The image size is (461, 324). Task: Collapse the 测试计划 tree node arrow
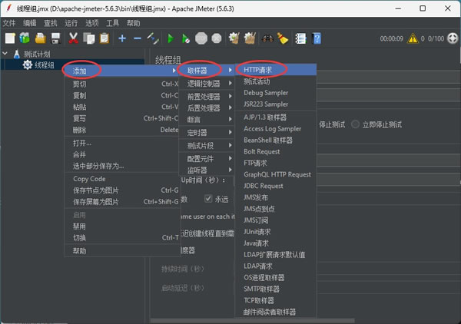tap(5, 54)
